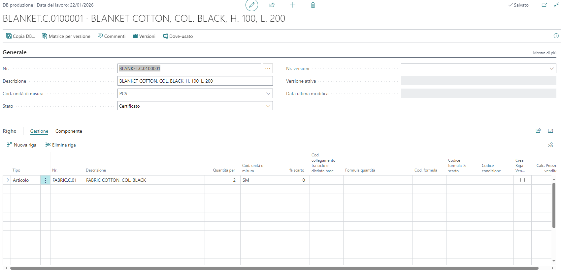Image resolution: width=561 pixels, height=270 pixels.
Task: Toggle the Crea Riga Ven checkbox
Action: (522, 180)
